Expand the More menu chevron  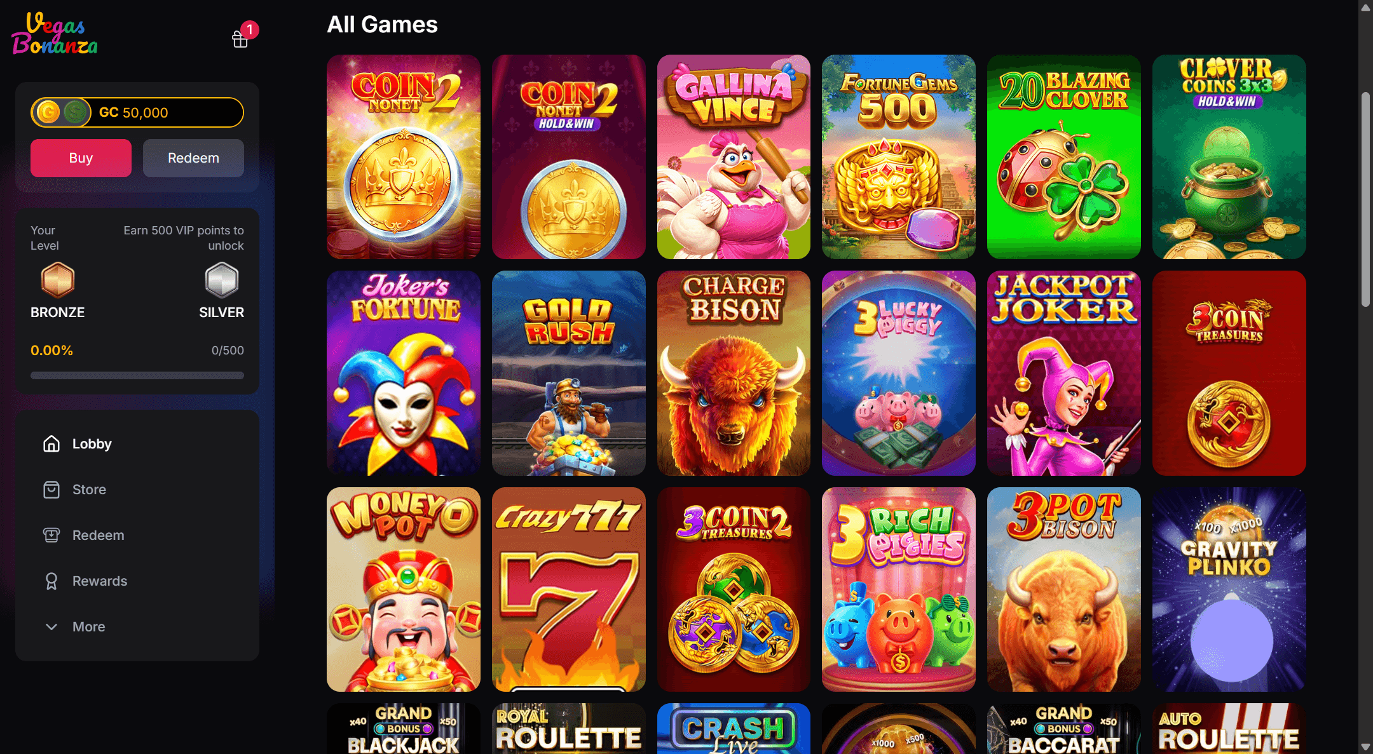point(51,626)
